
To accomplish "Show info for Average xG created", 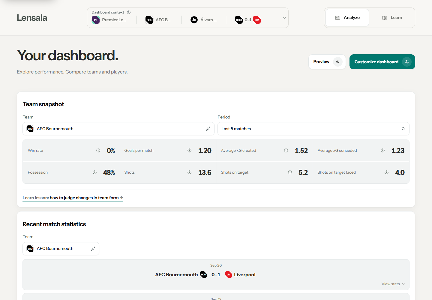I will (286, 151).
